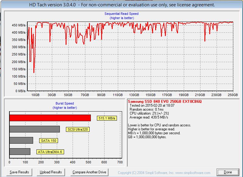Click the 700 tick on burst axis
This screenshot has height=177, width=243.
(120, 162)
